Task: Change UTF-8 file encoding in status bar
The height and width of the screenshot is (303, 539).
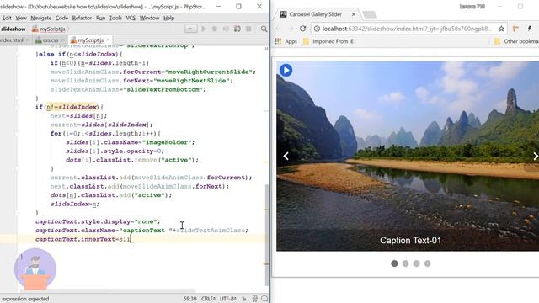Action: (228, 299)
